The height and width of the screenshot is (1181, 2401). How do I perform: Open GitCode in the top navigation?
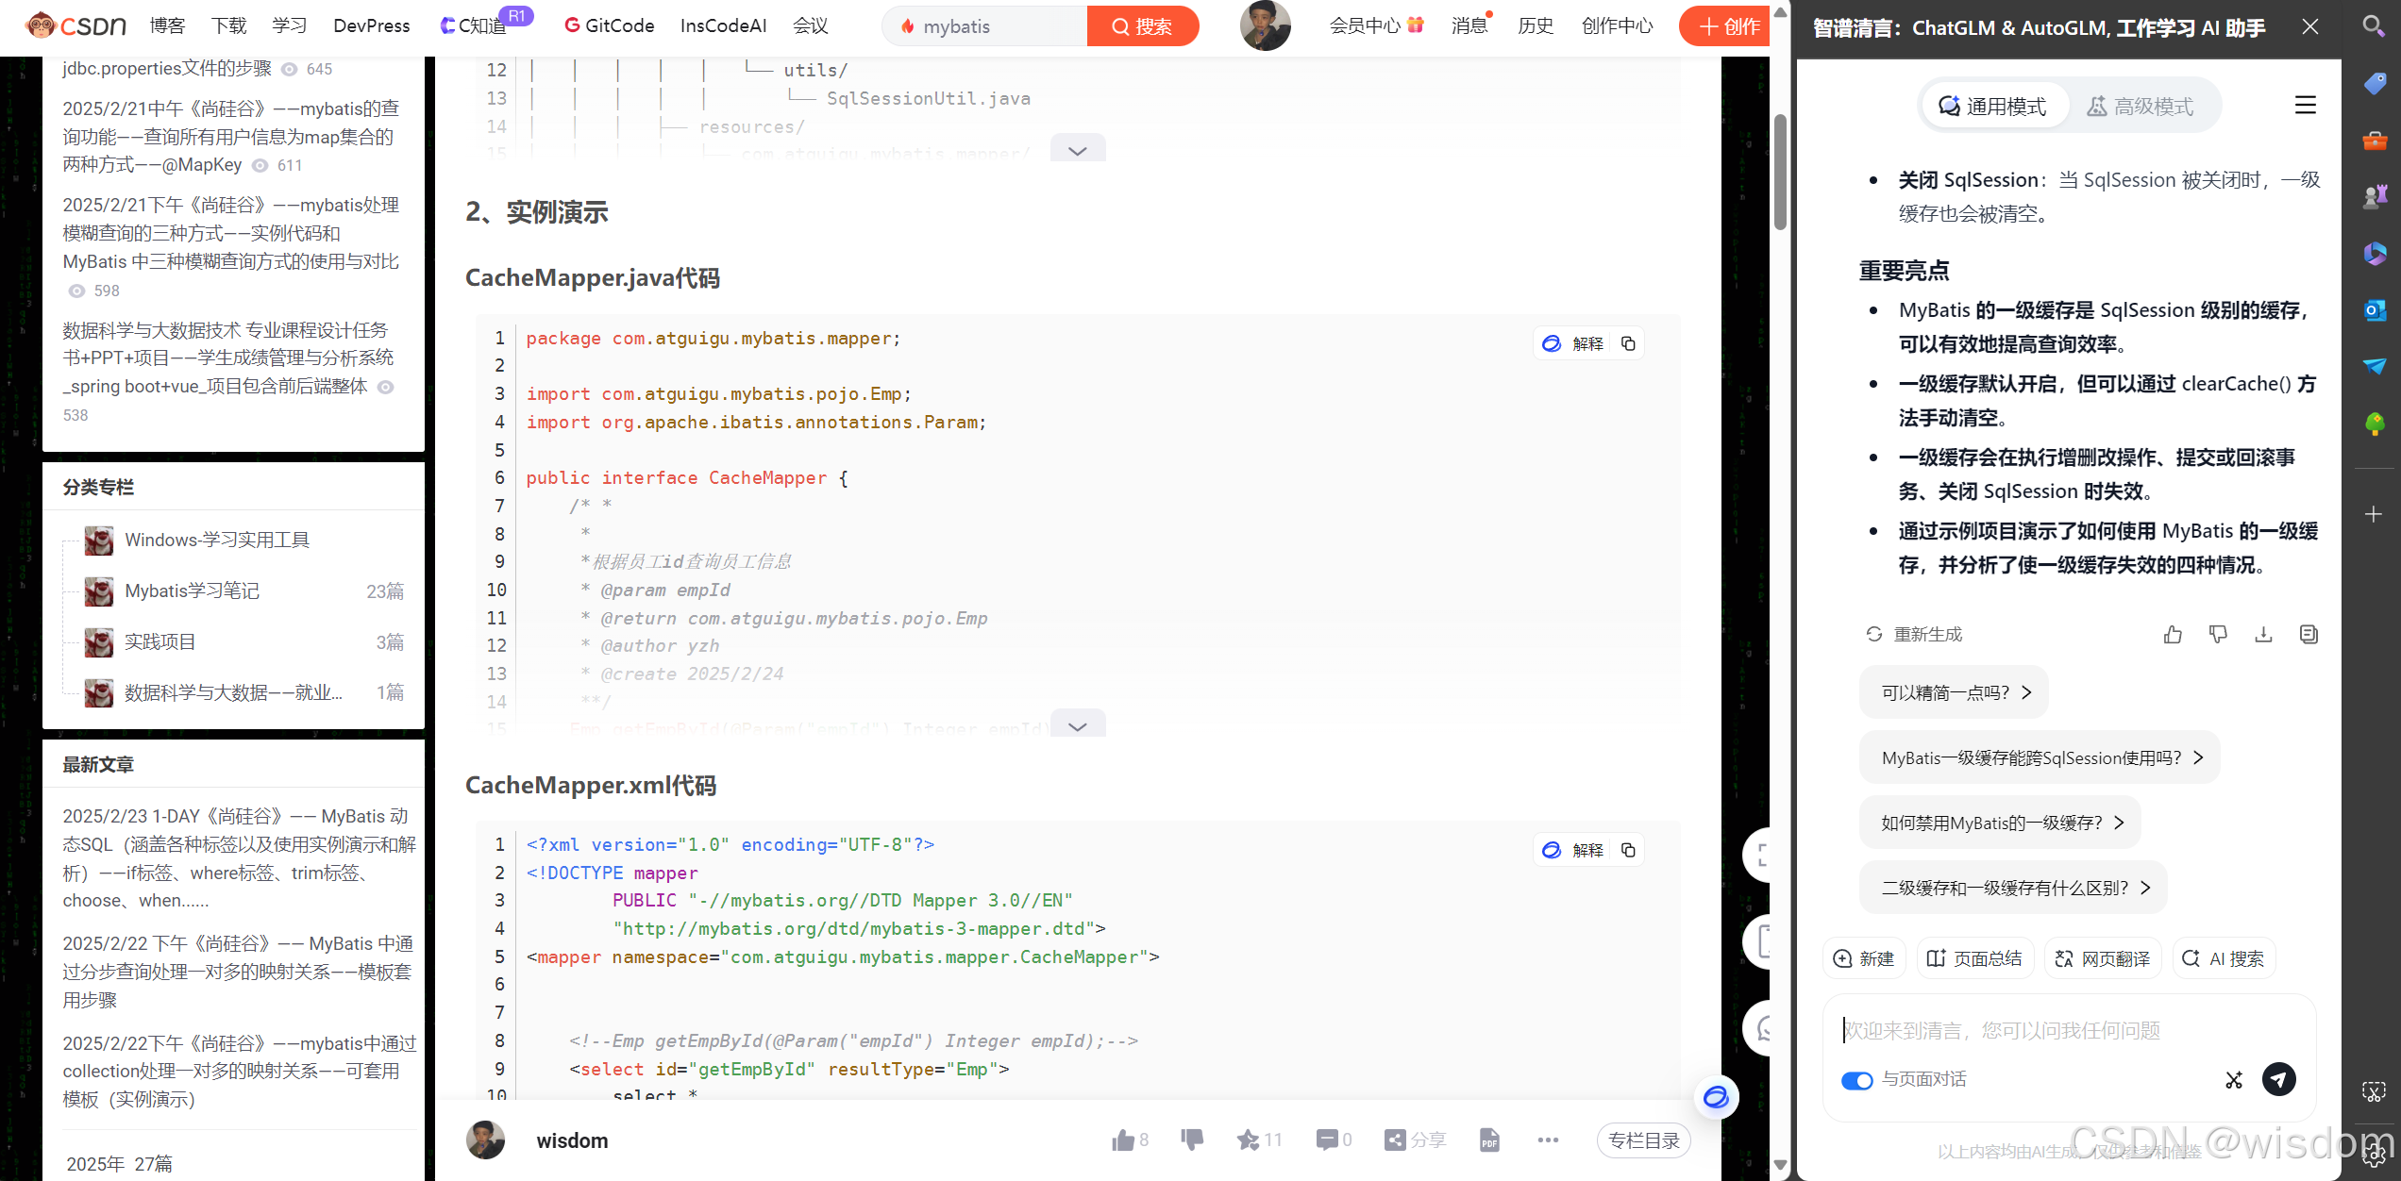click(x=610, y=26)
